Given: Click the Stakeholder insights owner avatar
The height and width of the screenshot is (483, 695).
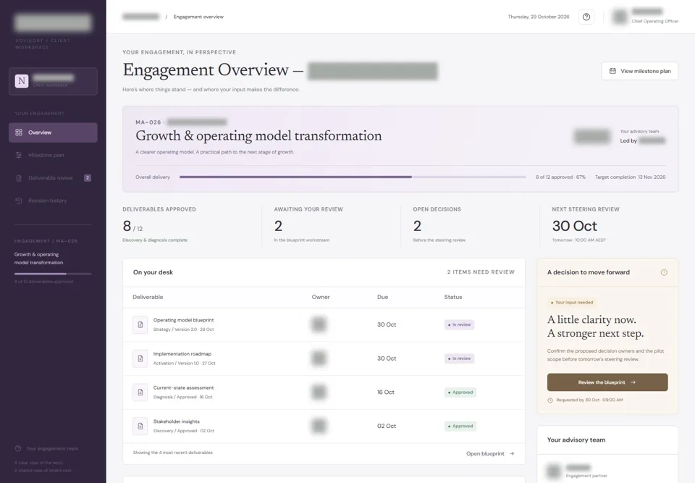Looking at the screenshot, I should pyautogui.click(x=319, y=426).
